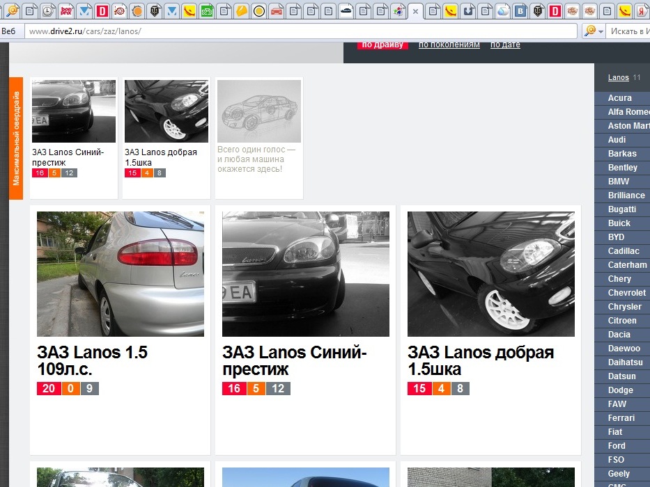The width and height of the screenshot is (650, 487).
Task: Open Ferrari brand in sidebar
Action: click(622, 418)
